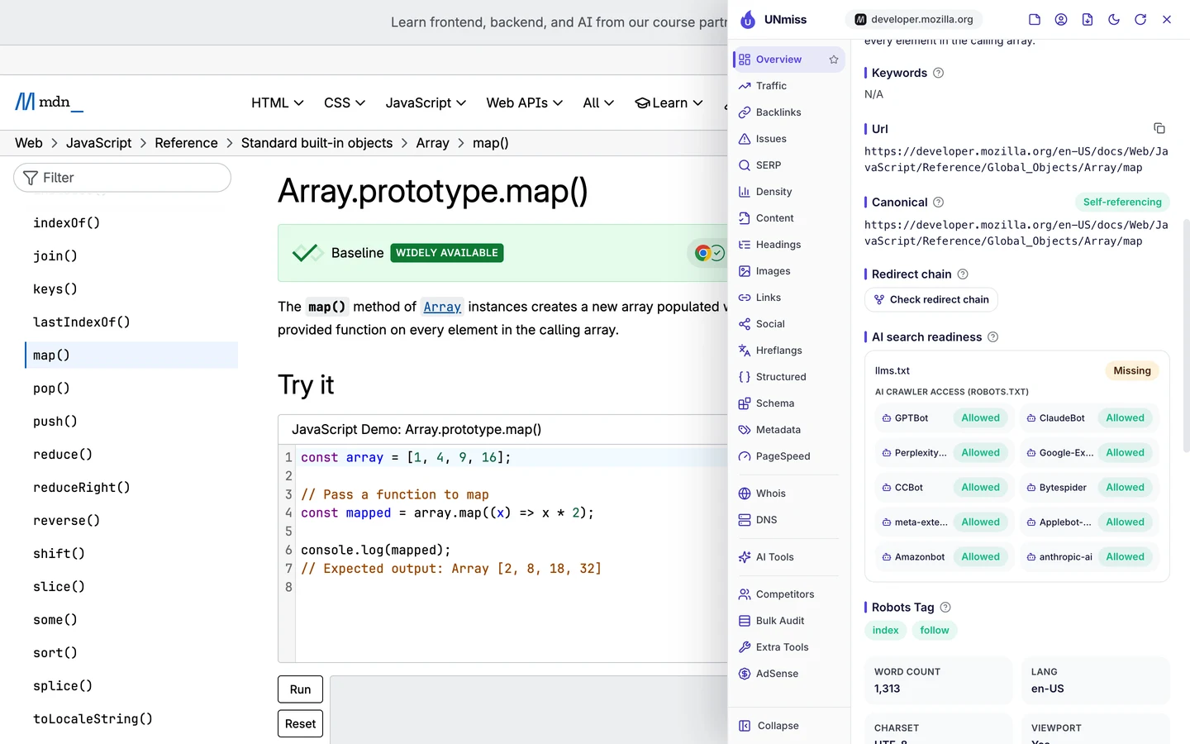Image resolution: width=1190 pixels, height=744 pixels.
Task: Open the notes page icon in UNmiss header
Action: [x=1035, y=20]
